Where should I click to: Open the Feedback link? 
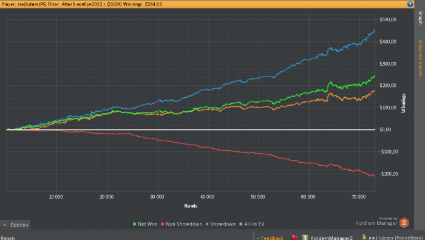click(x=272, y=238)
